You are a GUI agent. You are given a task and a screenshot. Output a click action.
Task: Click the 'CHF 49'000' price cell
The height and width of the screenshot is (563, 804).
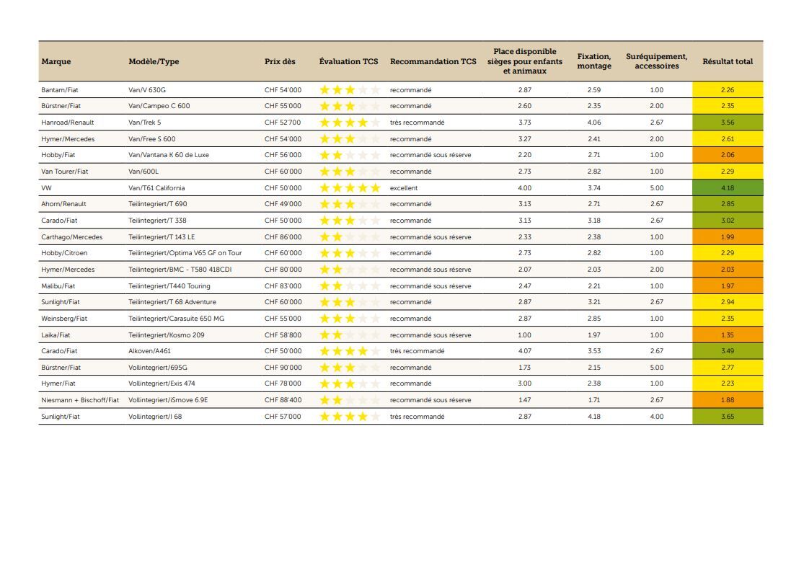point(283,204)
